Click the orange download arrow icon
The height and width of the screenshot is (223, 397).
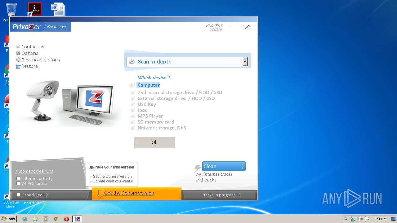click(100, 194)
